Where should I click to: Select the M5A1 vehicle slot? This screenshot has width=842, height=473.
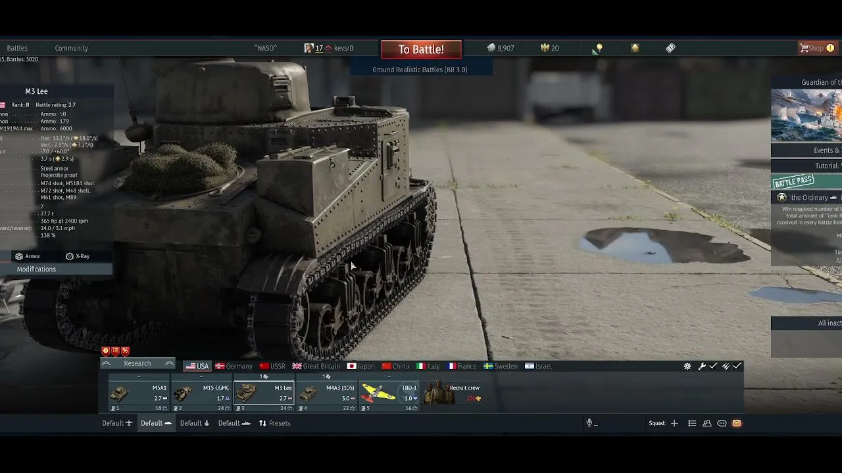pos(139,393)
